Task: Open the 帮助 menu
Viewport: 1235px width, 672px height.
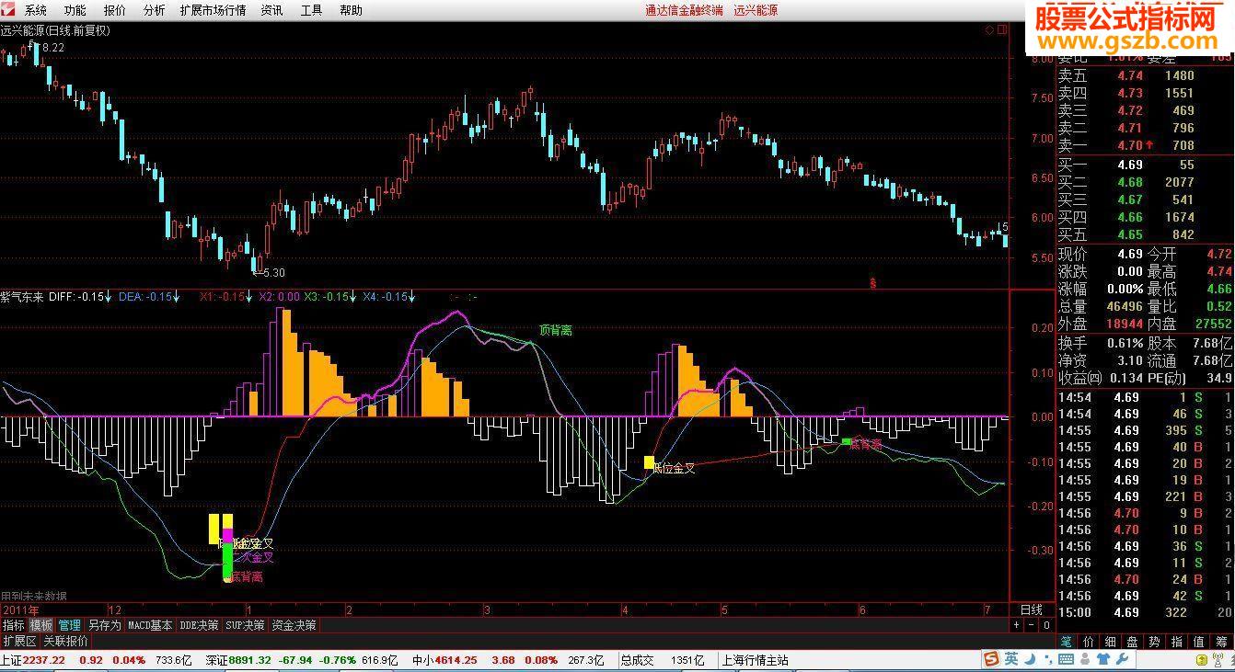Action: coord(351,10)
